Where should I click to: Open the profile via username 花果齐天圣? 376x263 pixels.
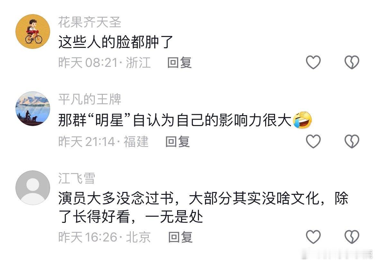[x=90, y=22]
